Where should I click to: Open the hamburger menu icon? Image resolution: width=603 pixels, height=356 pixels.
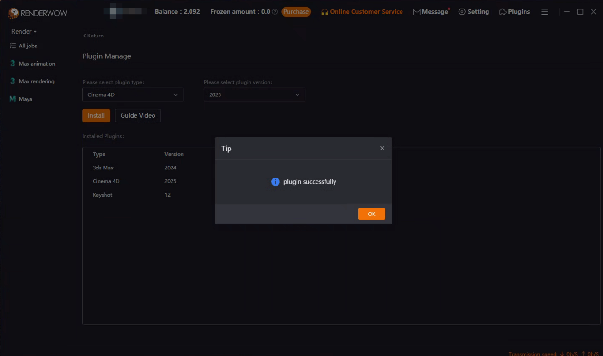coord(545,12)
